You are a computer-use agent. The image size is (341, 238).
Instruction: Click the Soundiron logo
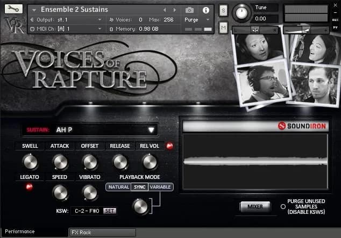[302, 126]
